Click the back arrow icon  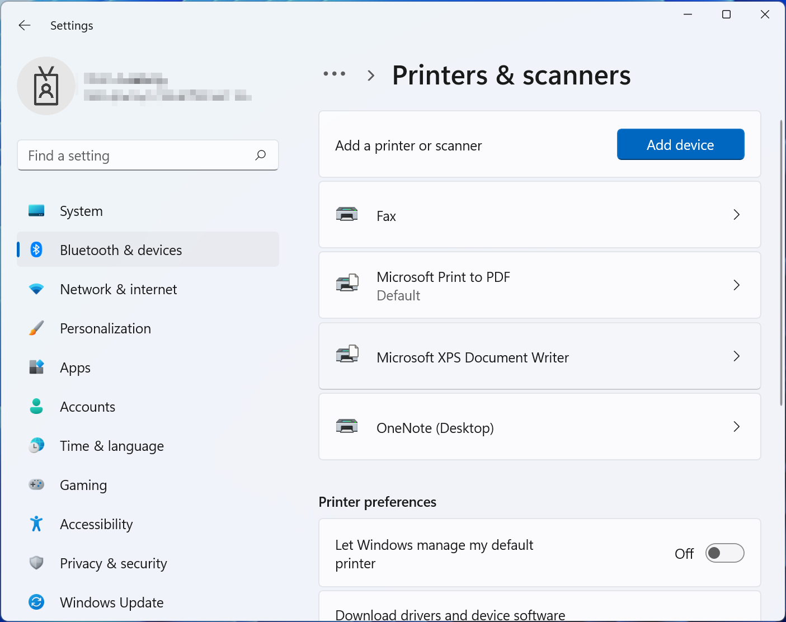point(25,25)
